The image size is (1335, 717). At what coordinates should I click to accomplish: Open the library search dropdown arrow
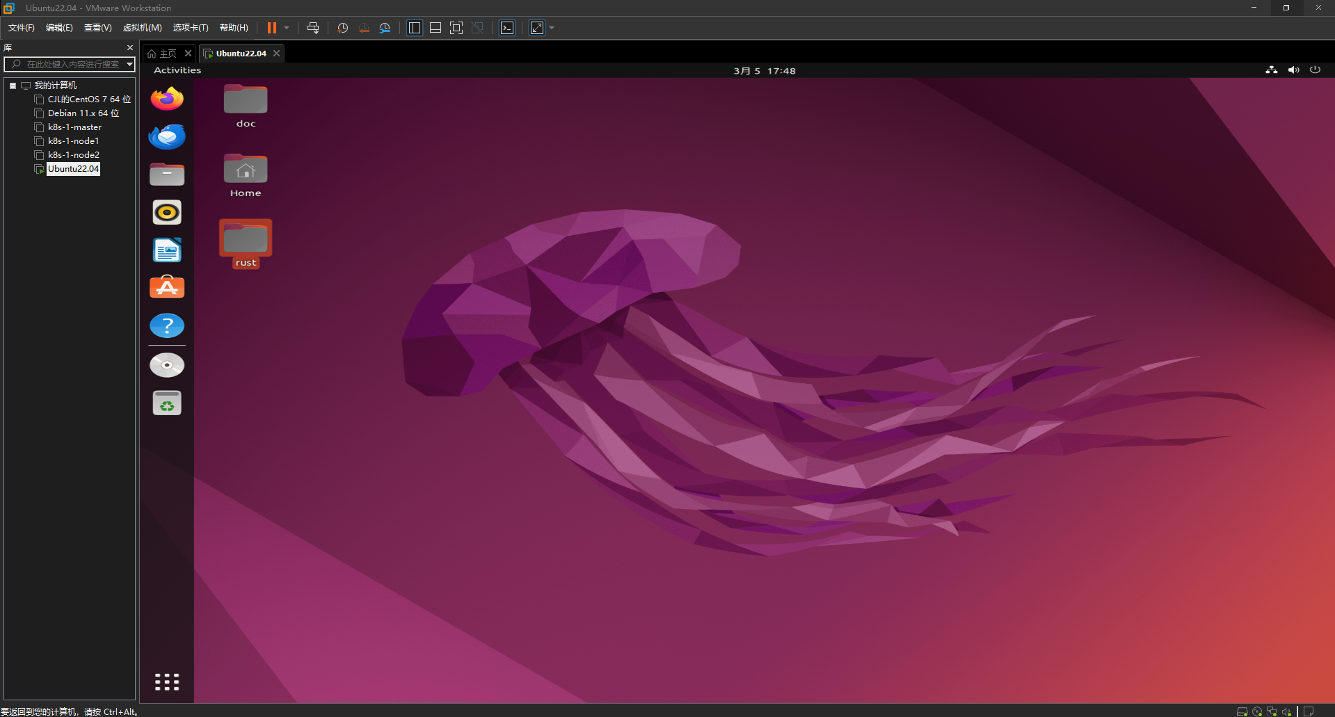tap(129, 64)
